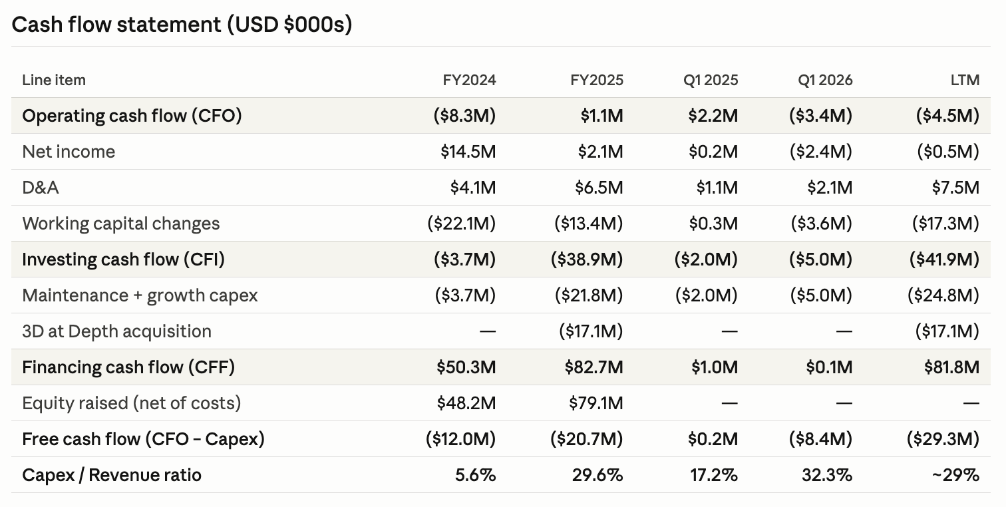This screenshot has width=1006, height=507.
Task: Click the Q1 2026 column header
Action: (x=825, y=80)
